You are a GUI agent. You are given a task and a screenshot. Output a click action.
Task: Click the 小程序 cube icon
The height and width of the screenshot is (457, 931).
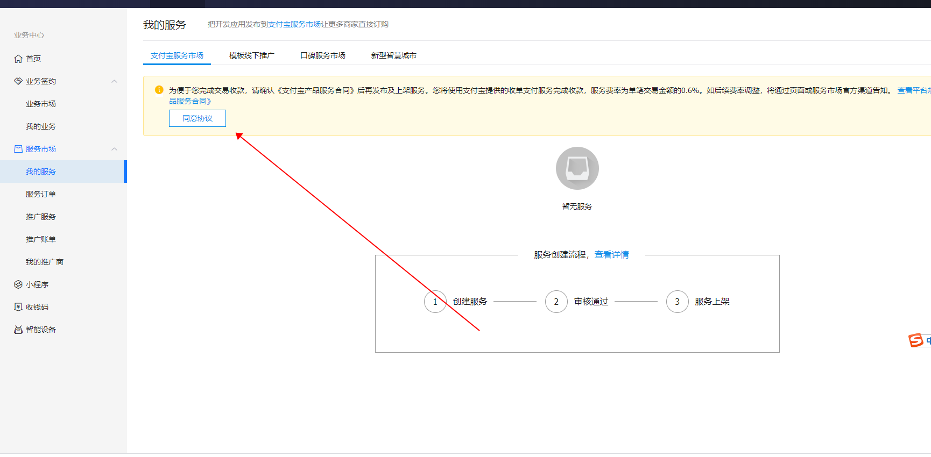pyautogui.click(x=18, y=284)
